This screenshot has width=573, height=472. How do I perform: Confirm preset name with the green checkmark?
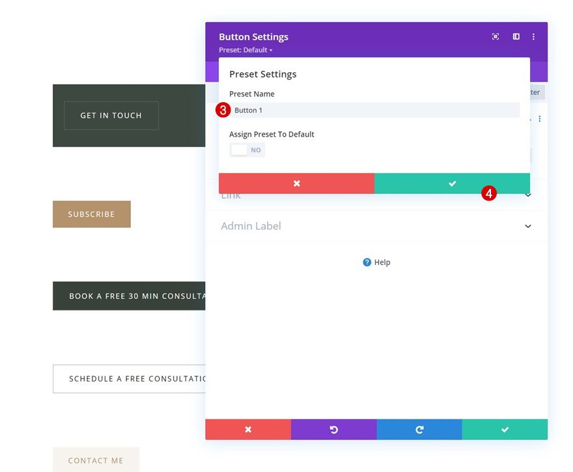452,184
